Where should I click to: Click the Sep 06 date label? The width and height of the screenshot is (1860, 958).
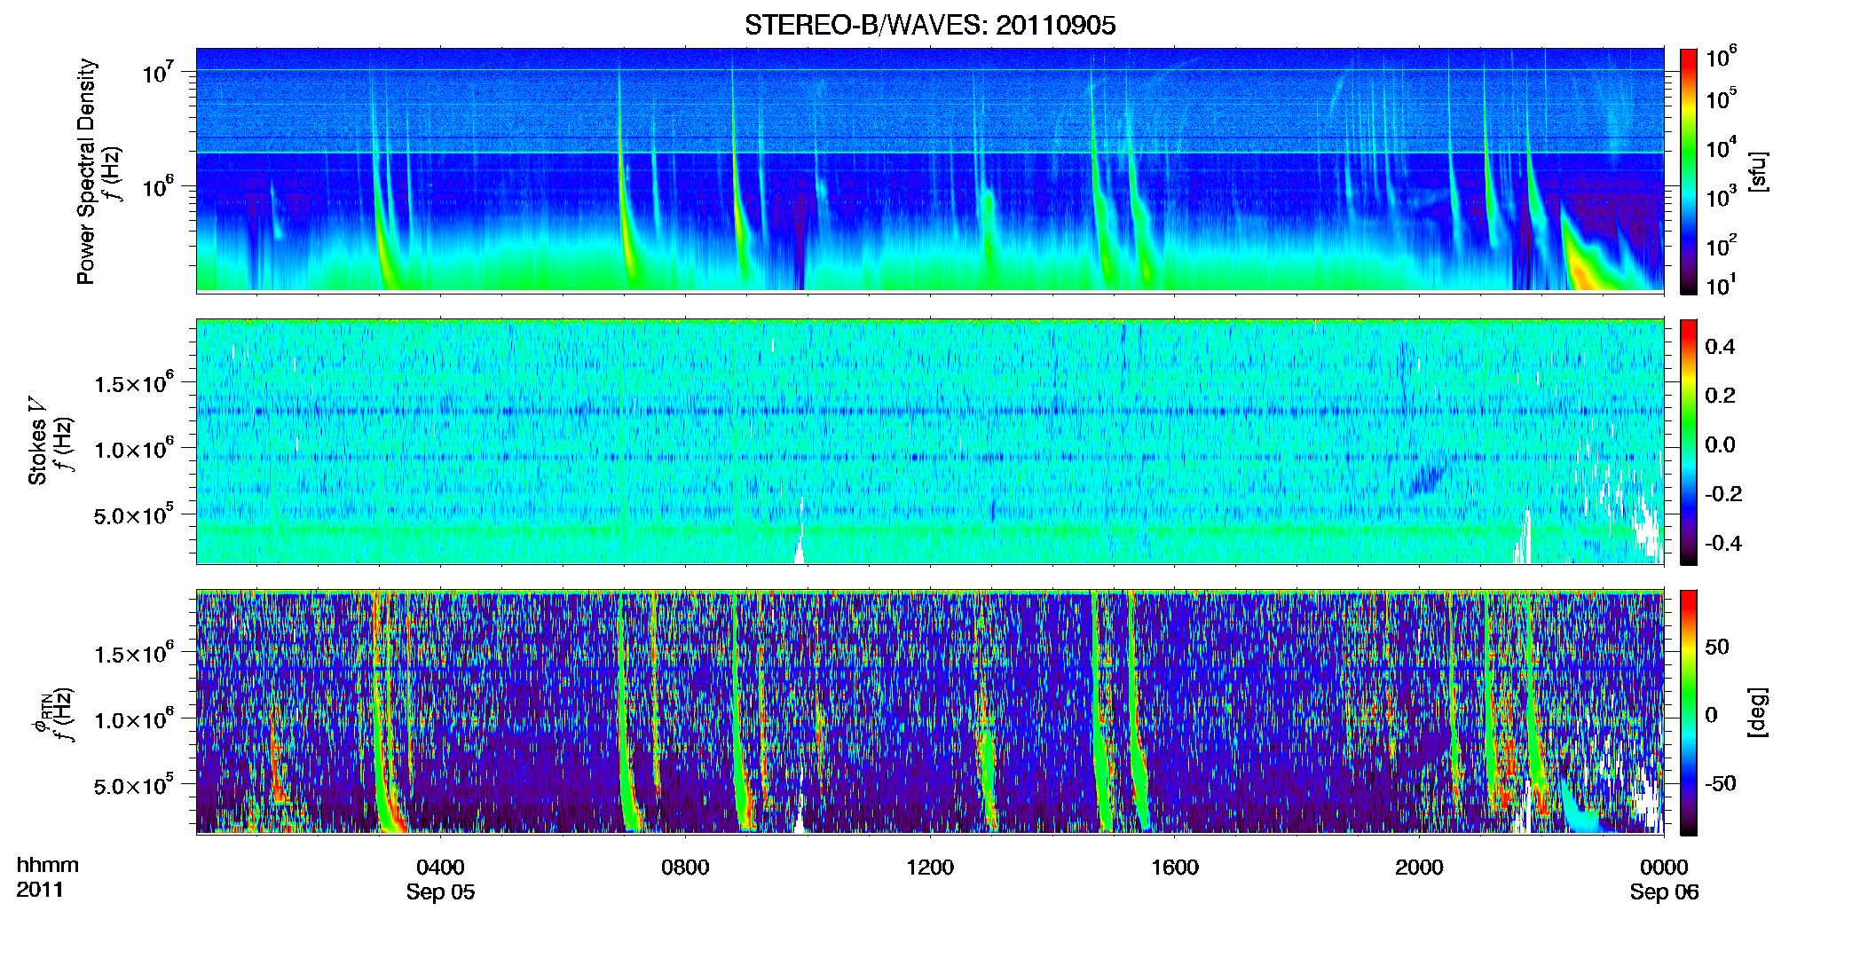(1664, 892)
